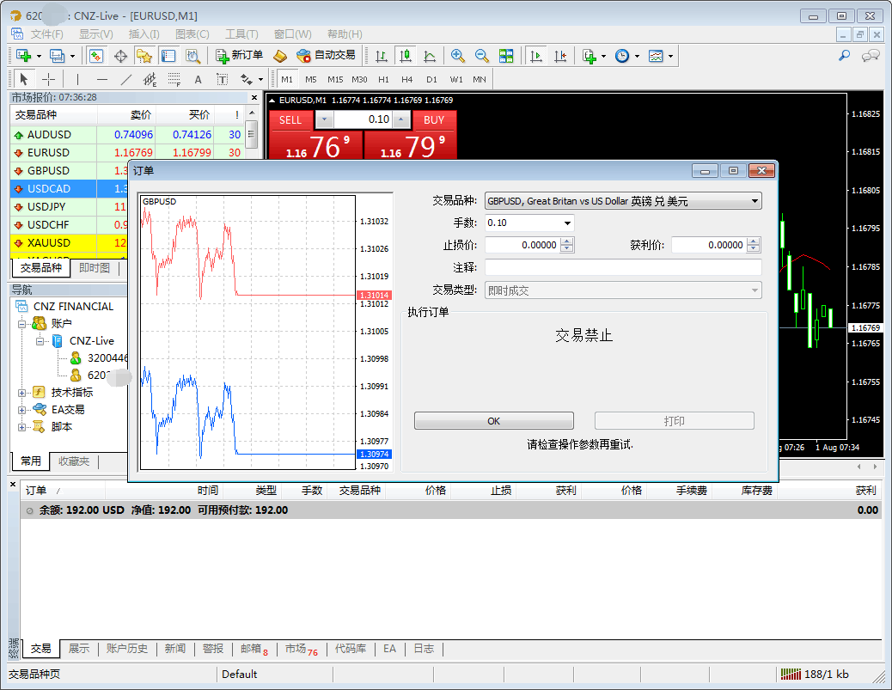Open the 文件(F) menu
Screen dimensions: 892x690
coord(46,34)
